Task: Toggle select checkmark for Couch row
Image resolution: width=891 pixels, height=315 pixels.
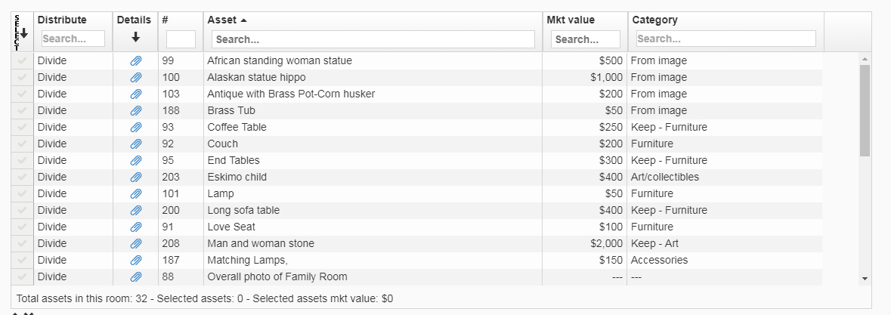Action: click(x=22, y=144)
